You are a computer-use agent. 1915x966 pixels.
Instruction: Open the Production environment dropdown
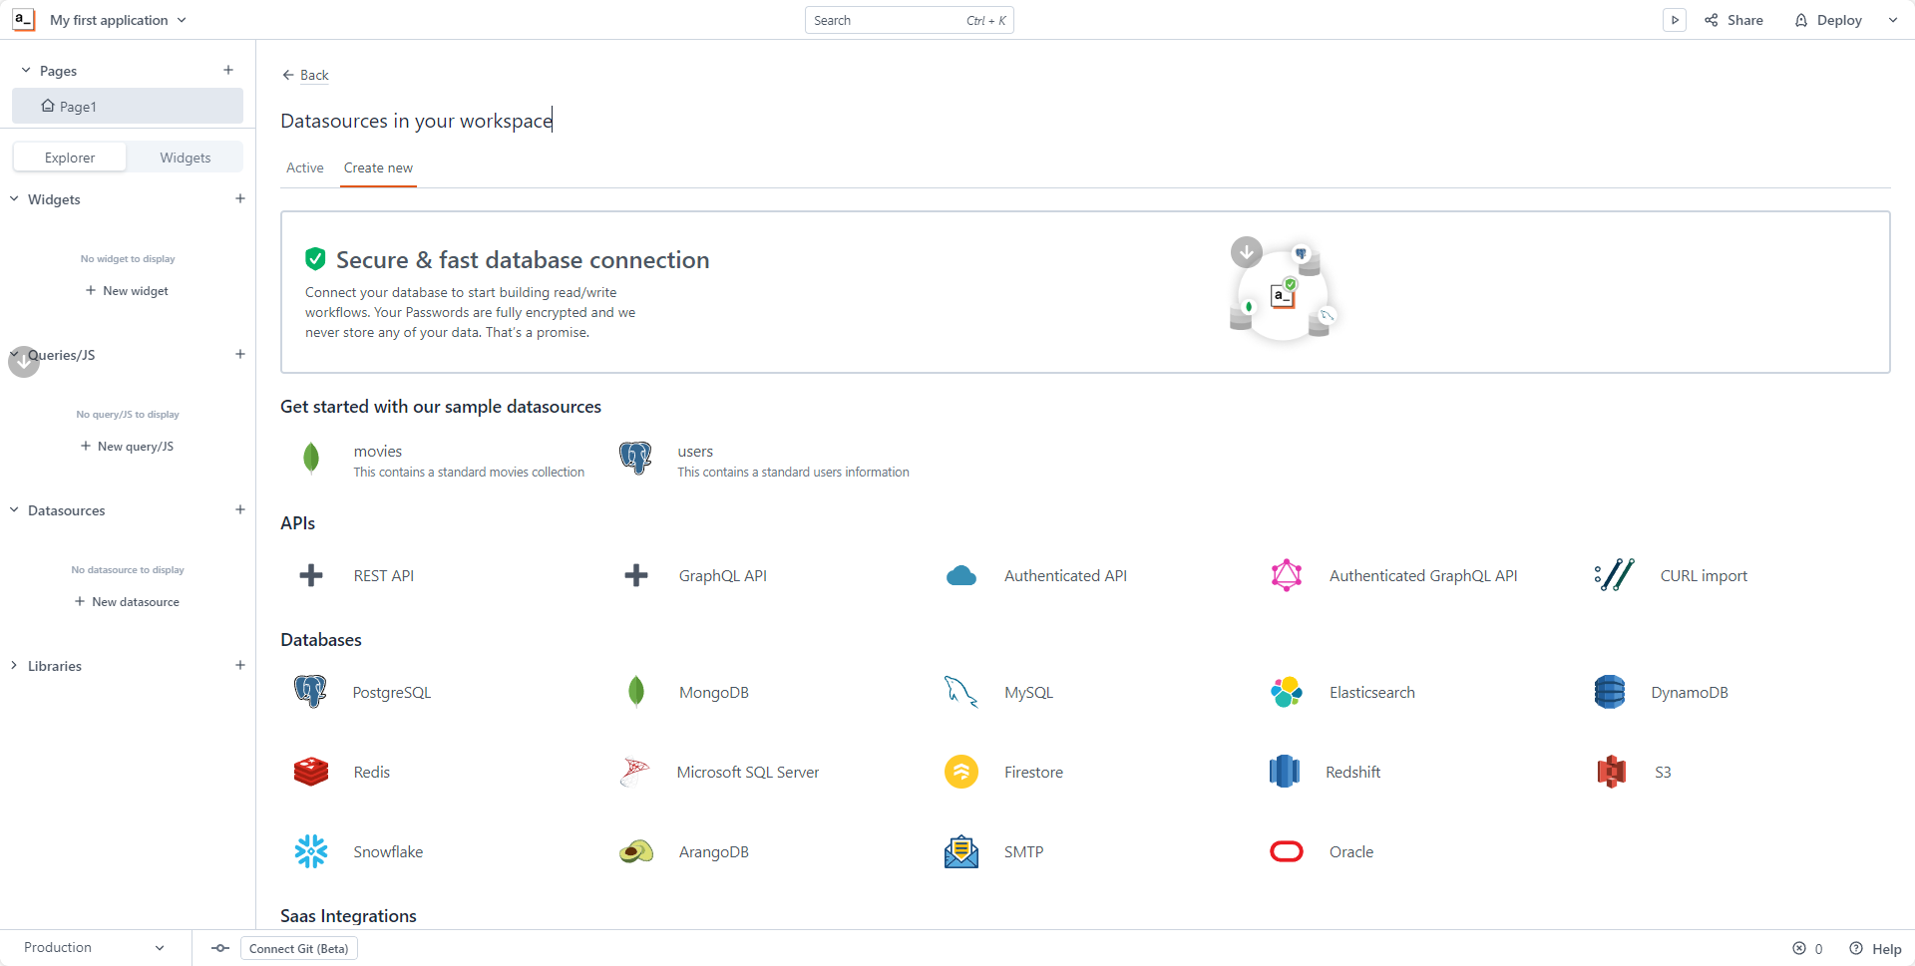tap(94, 948)
